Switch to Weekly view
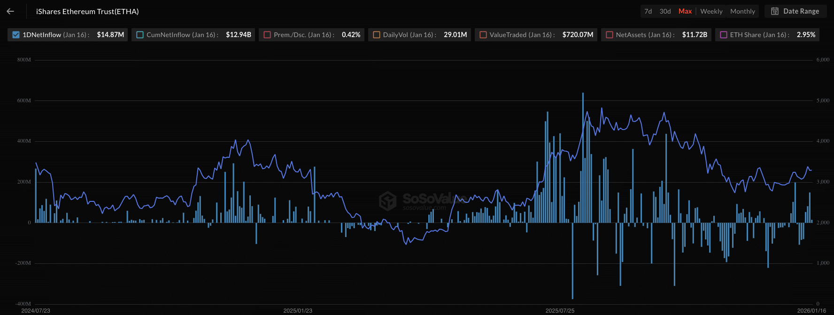The image size is (834, 315). (x=711, y=11)
